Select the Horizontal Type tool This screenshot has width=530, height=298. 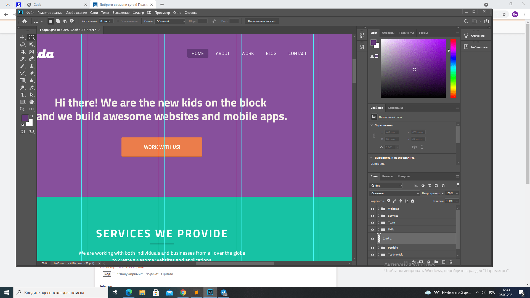coord(22,95)
